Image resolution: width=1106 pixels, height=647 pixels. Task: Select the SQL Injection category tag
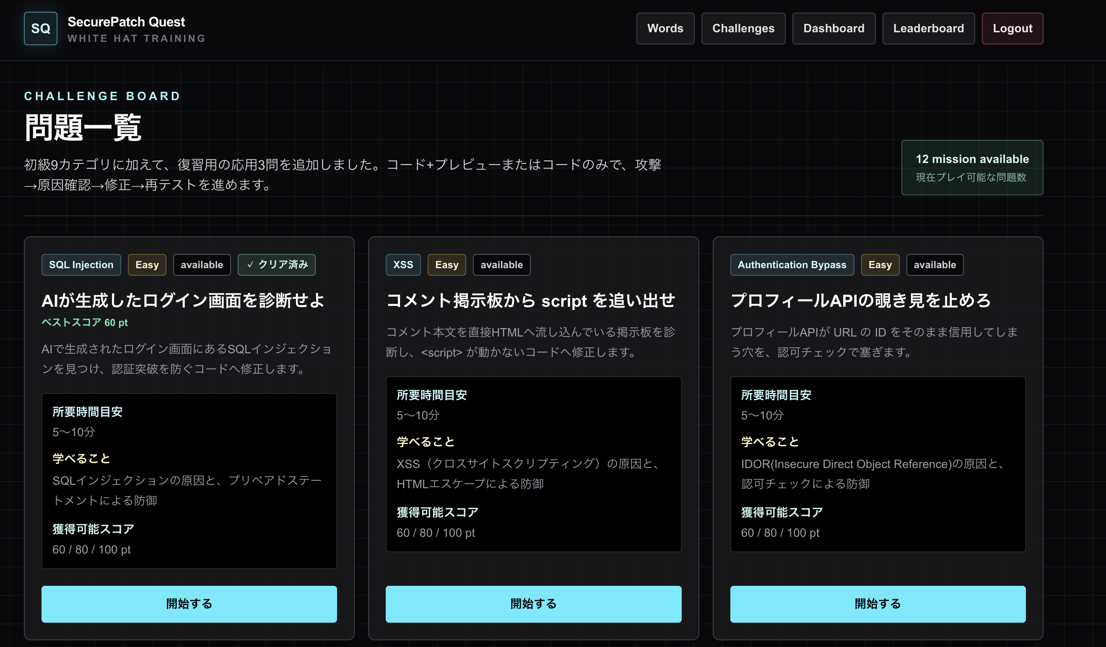click(81, 264)
